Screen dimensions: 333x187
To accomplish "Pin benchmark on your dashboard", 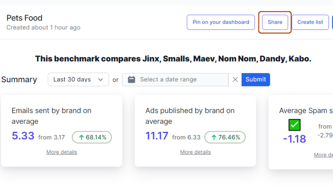I will click(221, 22).
